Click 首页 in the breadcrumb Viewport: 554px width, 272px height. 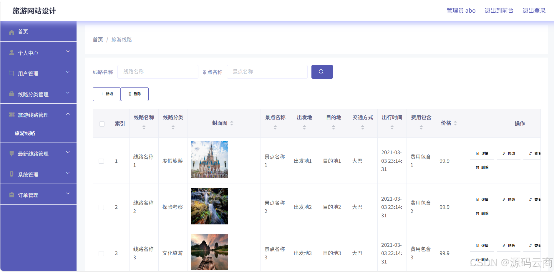[98, 40]
